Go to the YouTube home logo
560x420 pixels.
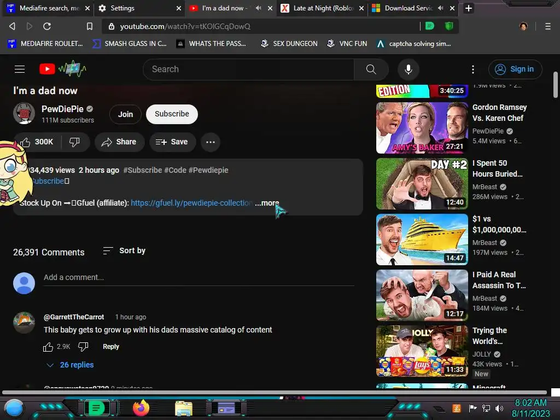coord(63,69)
